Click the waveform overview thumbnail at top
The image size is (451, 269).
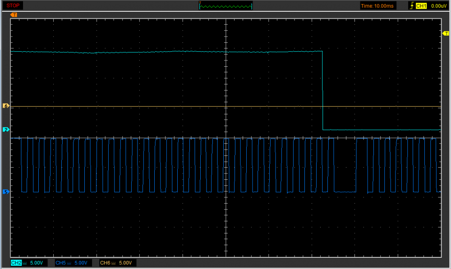(225, 6)
